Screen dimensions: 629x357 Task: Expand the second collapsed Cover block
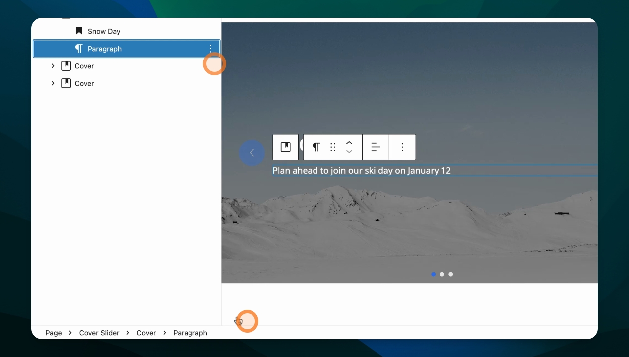[x=53, y=83]
